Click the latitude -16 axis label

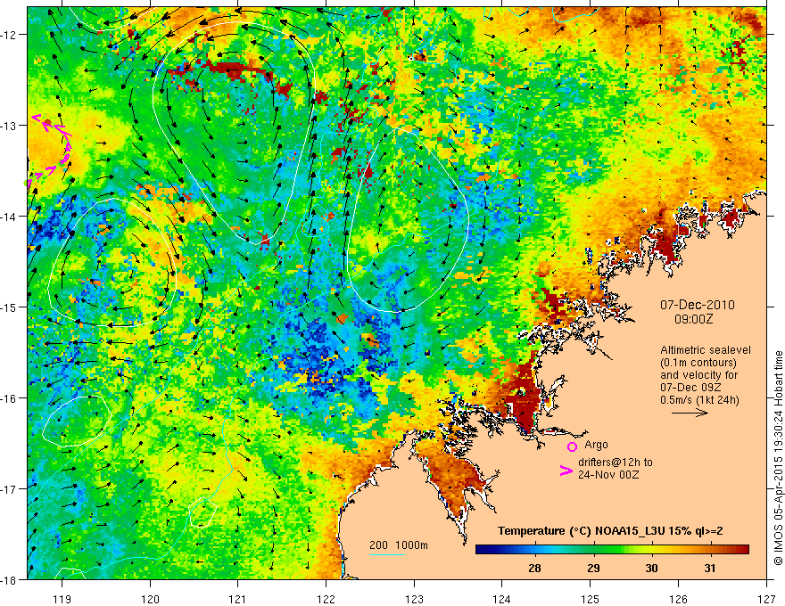[10, 398]
